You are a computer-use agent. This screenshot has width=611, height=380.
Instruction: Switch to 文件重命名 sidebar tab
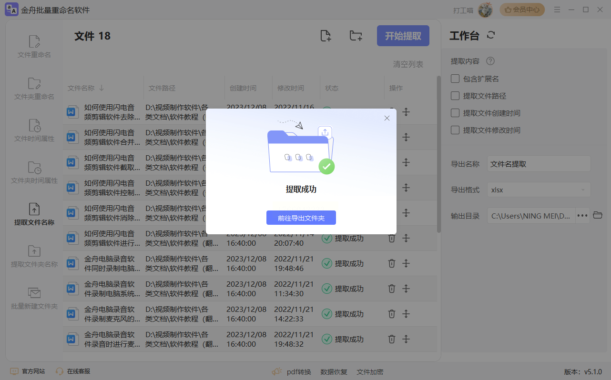click(x=34, y=47)
